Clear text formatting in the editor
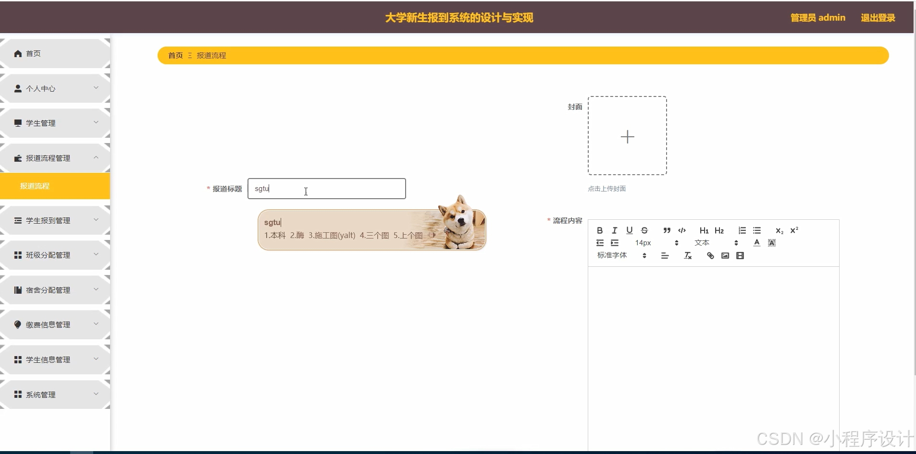The height and width of the screenshot is (454, 916). 688,256
